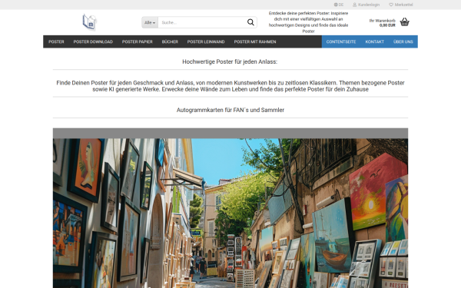The height and width of the screenshot is (288, 461).
Task: Go to the Contentseite page
Action: pyautogui.click(x=341, y=41)
